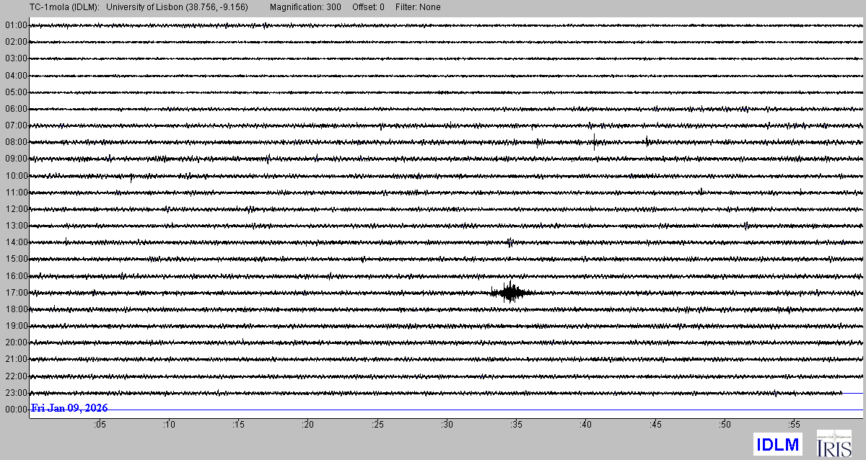Viewport: 866px width, 460px height.
Task: Click the :55 minute tick label
Action: (x=794, y=425)
